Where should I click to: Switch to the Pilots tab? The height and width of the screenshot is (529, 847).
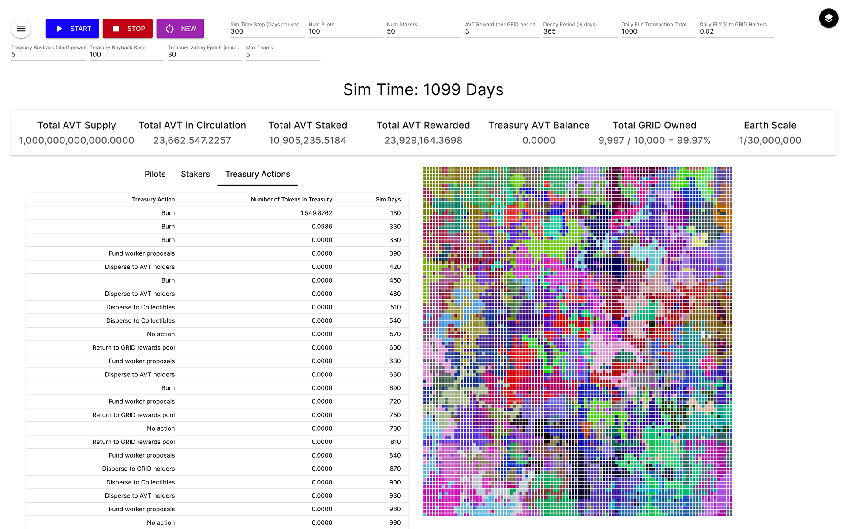point(155,174)
